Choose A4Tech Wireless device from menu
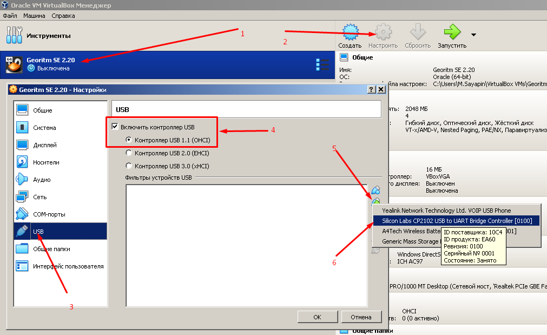 457,231
